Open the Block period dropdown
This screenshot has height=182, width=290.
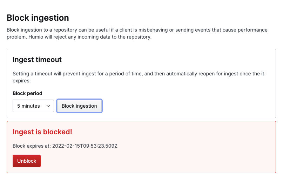tap(33, 106)
